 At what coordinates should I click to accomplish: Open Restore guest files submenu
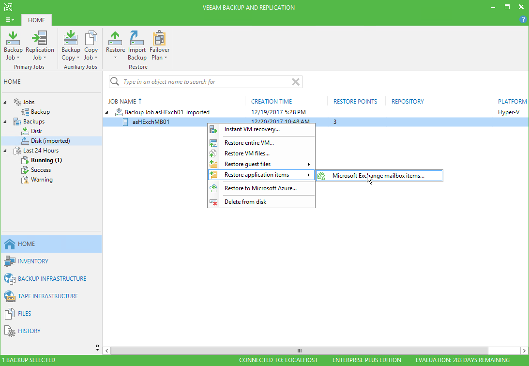click(261, 164)
